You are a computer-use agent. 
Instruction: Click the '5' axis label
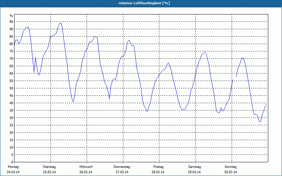coord(12,155)
